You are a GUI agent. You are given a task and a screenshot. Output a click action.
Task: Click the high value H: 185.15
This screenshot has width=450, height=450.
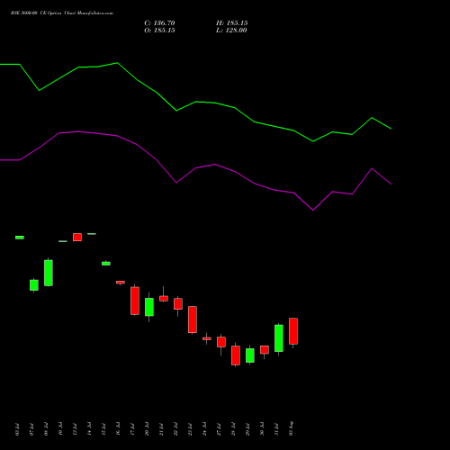click(x=232, y=23)
